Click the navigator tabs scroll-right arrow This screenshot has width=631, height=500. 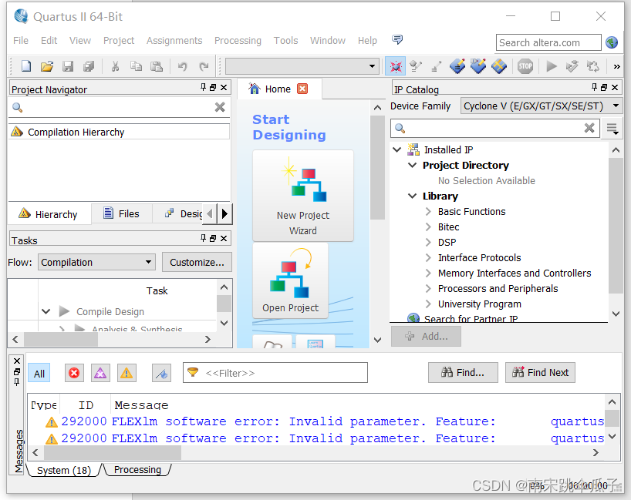coord(224,213)
